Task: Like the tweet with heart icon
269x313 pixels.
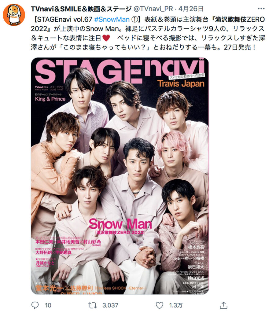Action: tap(159, 305)
